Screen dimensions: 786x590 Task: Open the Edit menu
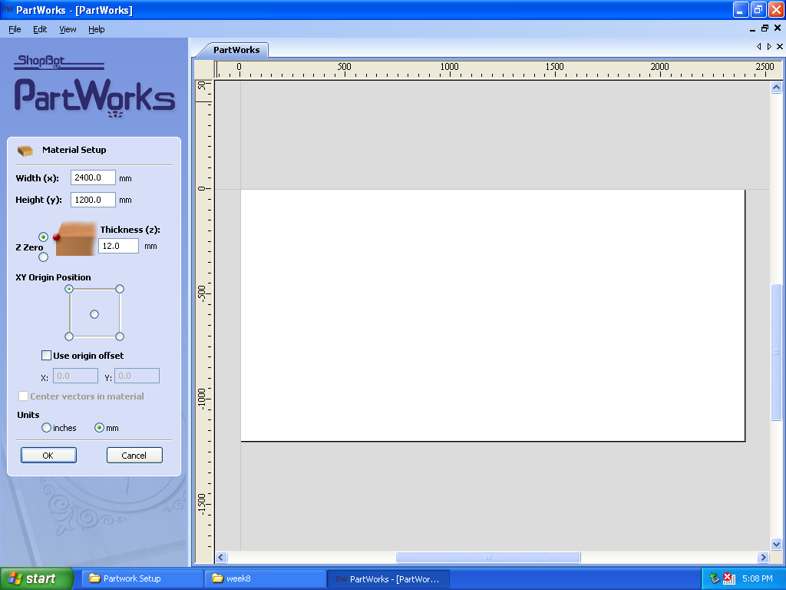pyautogui.click(x=40, y=29)
